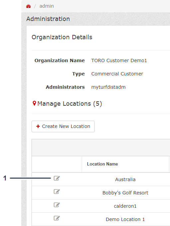Create a new location
The width and height of the screenshot is (170, 226).
coord(63,126)
